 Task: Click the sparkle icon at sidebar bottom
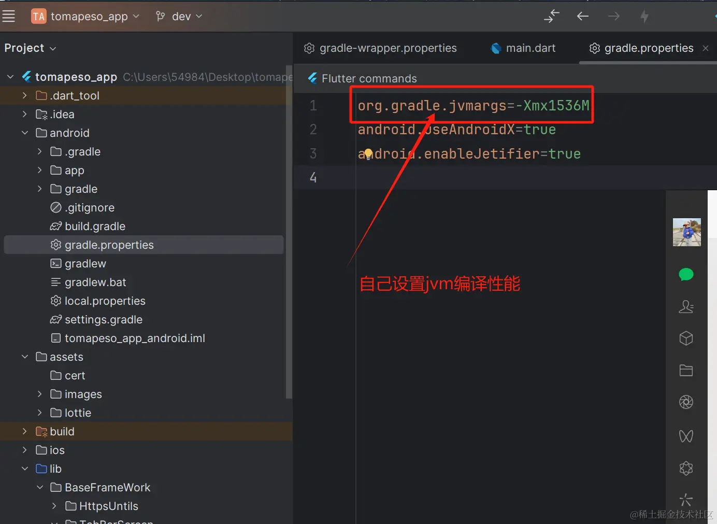pyautogui.click(x=686, y=500)
